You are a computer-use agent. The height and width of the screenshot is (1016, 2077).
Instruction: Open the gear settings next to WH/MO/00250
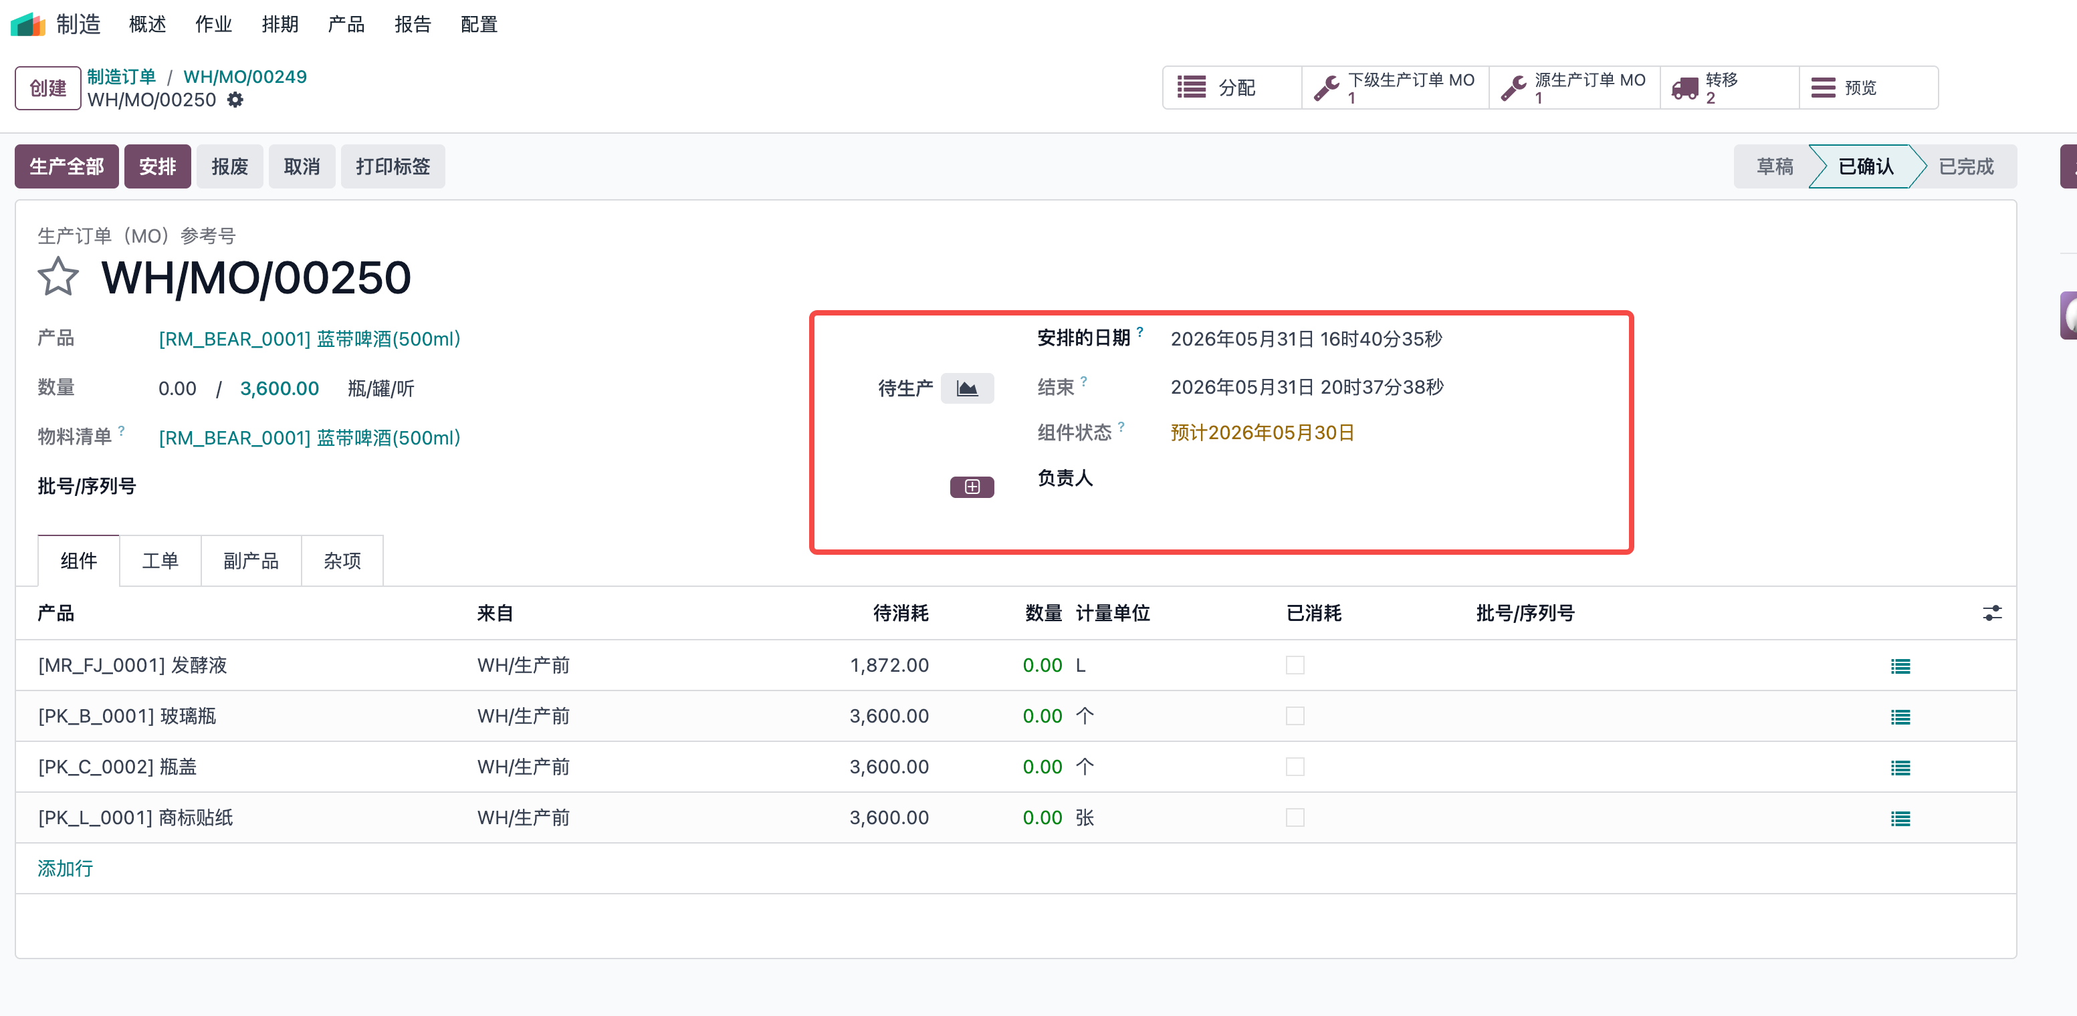(x=235, y=100)
